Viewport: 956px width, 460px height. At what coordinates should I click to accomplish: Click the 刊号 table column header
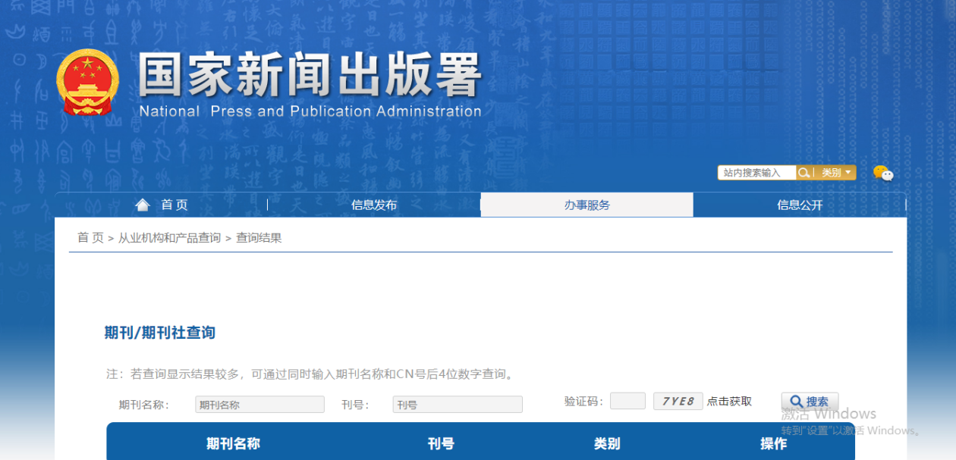click(x=441, y=443)
